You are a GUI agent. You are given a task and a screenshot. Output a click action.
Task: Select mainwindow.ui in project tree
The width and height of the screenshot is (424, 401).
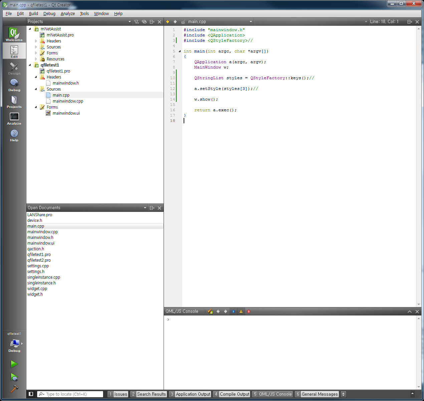pyautogui.click(x=66, y=113)
